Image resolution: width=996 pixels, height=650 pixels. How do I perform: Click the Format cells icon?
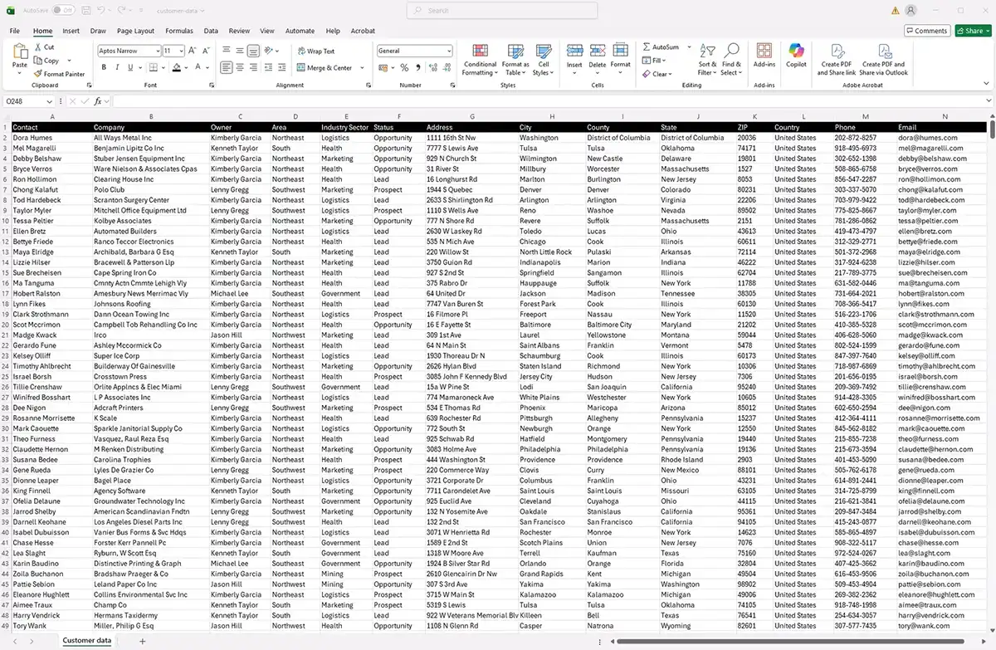(621, 51)
